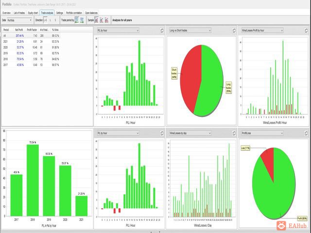Screen dimensions: 311x233
Task: Choose the third Sample chart icon
Action: 106,20
